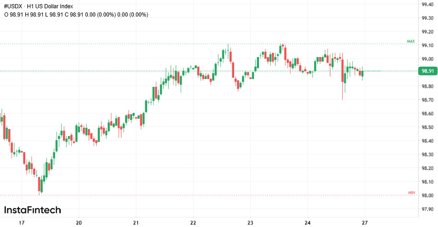Image resolution: width=438 pixels, height=227 pixels.
Task: Click the InstaFintech logo
Action: tap(32, 210)
